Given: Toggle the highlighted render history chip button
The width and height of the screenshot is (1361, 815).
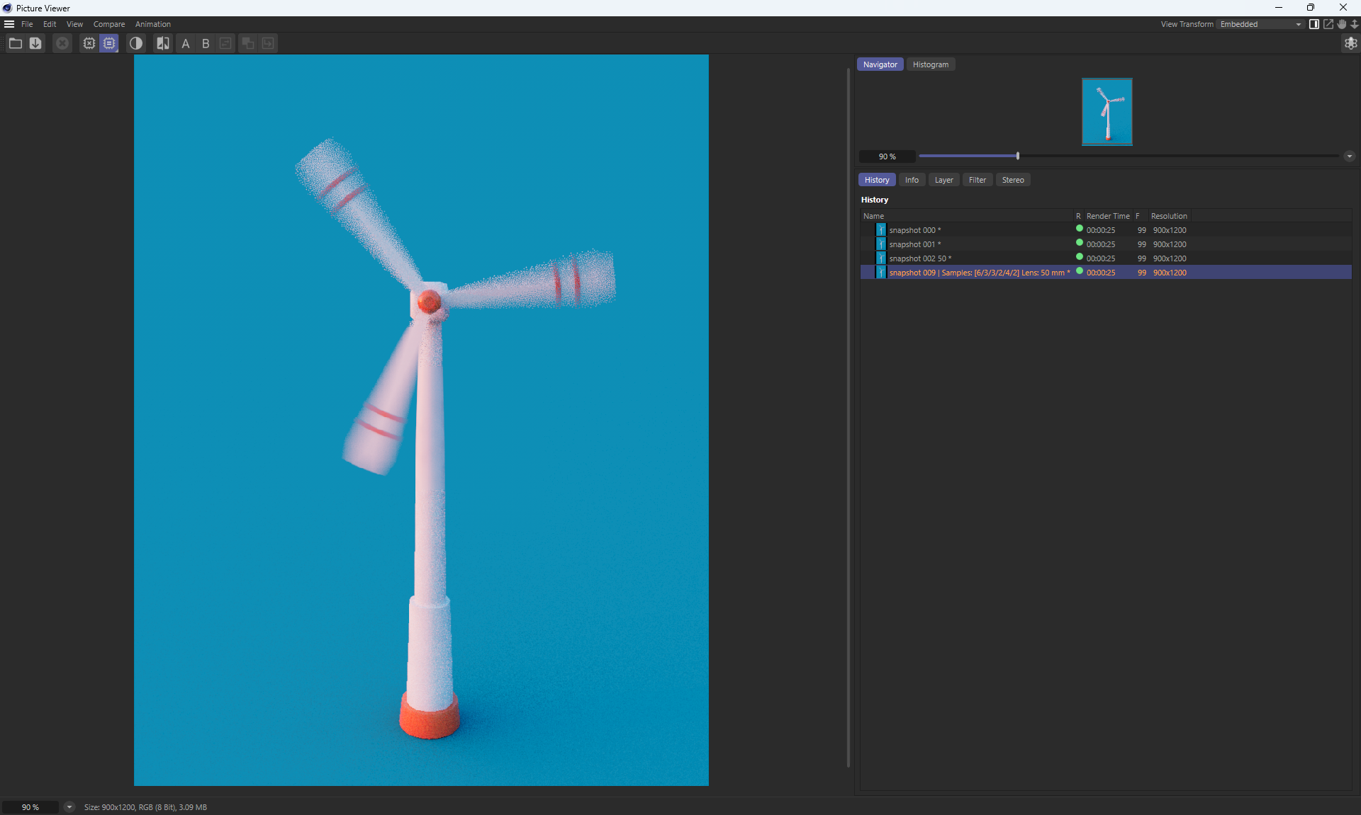Looking at the screenshot, I should click(109, 43).
